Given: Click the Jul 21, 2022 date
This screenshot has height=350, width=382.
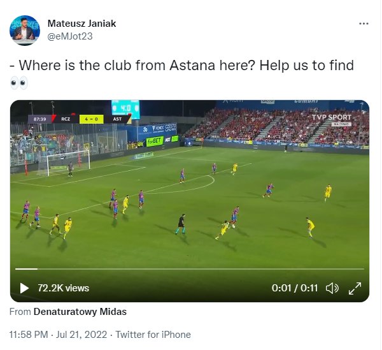Looking at the screenshot, I should click(x=81, y=335).
